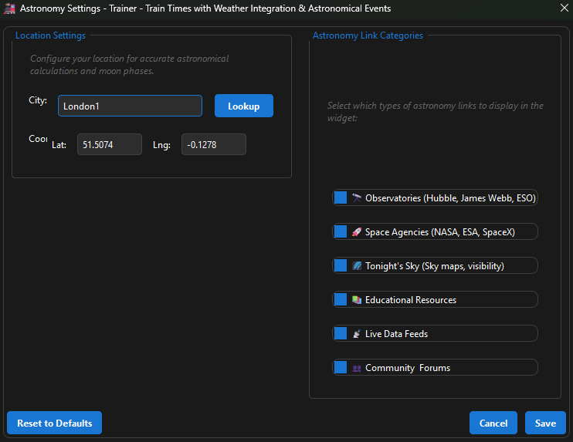The image size is (573, 442).
Task: Uncheck the Live Data Feeds checkbox
Action: pos(341,334)
